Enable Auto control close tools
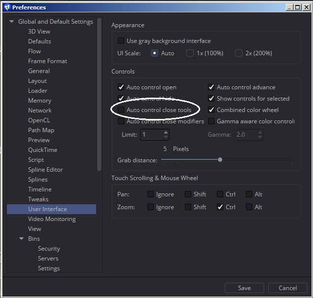The width and height of the screenshot is (313, 298). 121,110
